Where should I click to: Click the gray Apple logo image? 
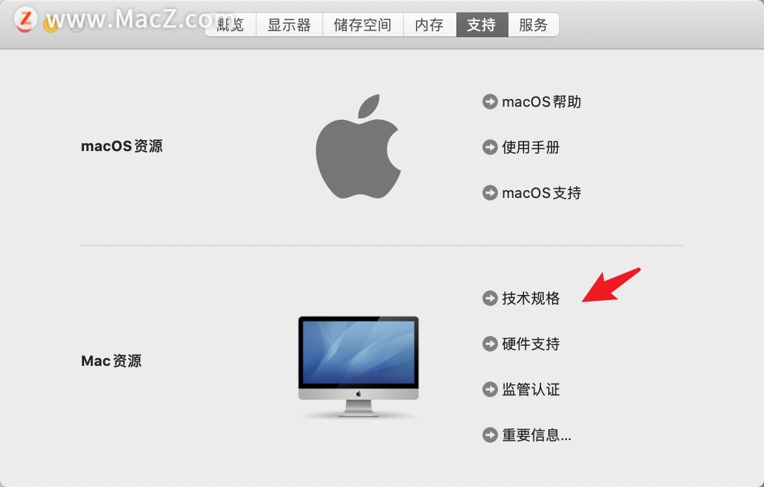[x=358, y=146]
